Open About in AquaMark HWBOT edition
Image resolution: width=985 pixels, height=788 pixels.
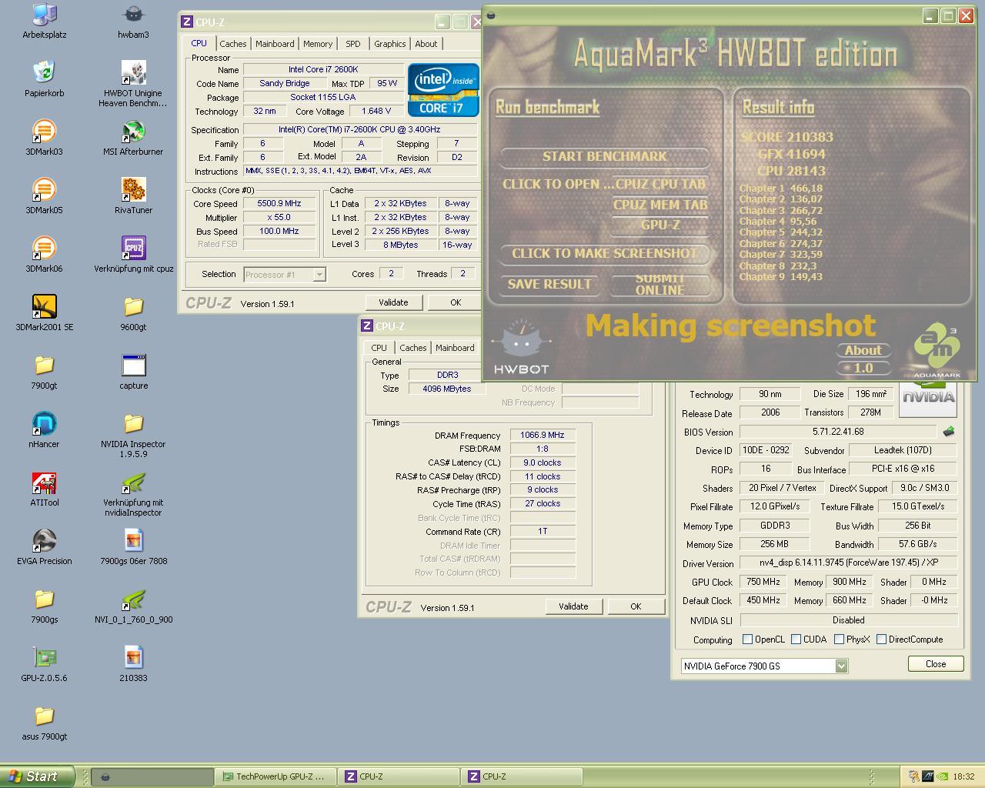tap(863, 350)
